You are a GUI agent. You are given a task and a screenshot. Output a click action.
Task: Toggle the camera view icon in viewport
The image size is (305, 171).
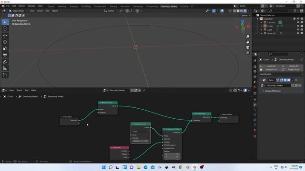pos(248,47)
